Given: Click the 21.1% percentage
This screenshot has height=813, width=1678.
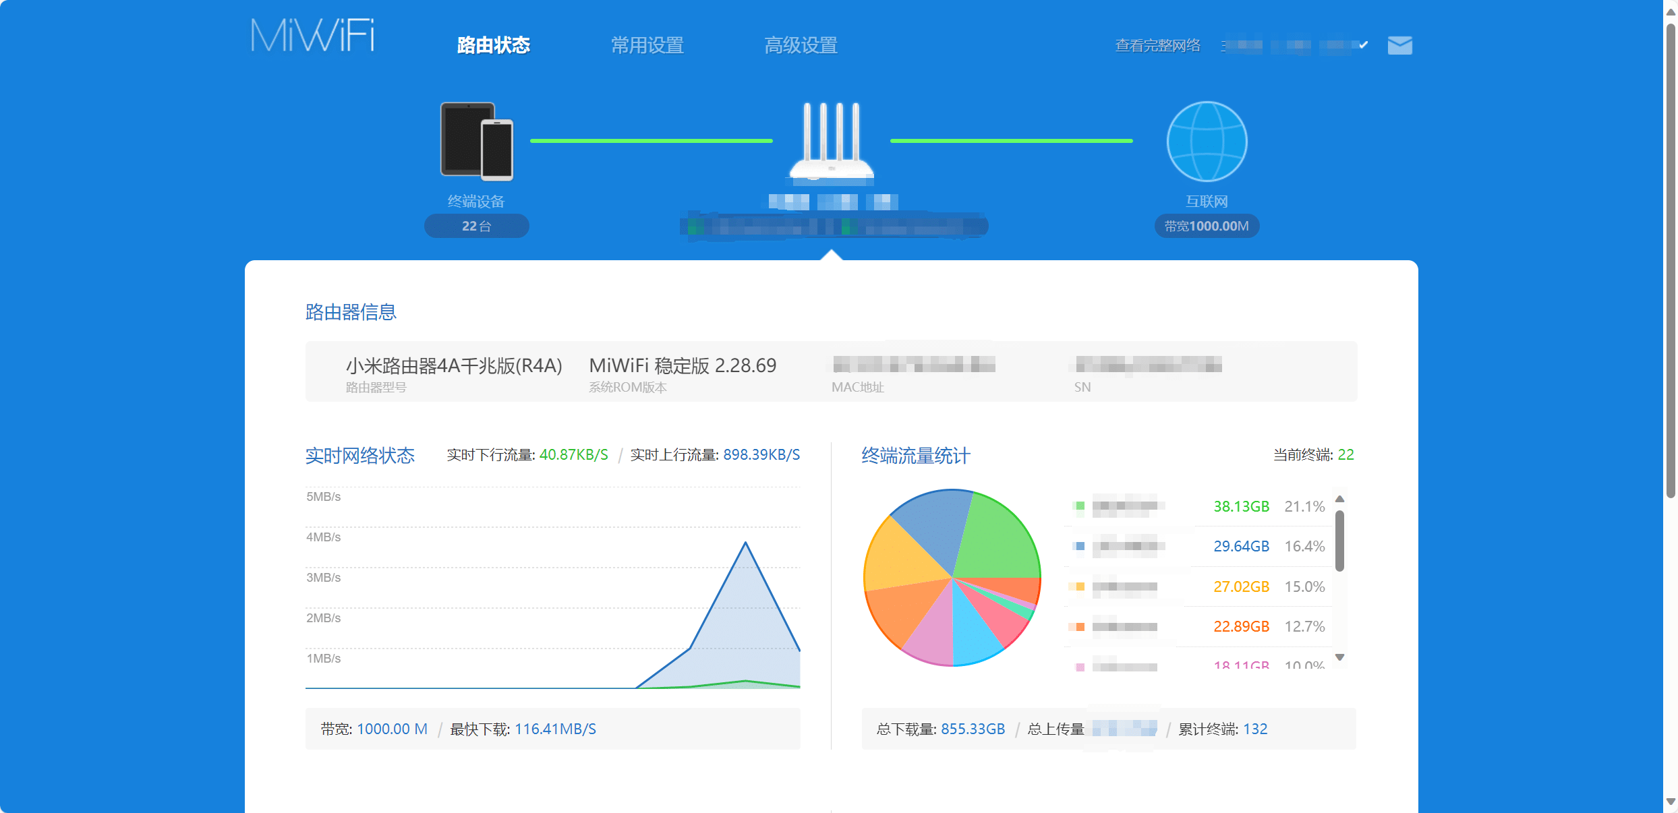Looking at the screenshot, I should 1304,506.
